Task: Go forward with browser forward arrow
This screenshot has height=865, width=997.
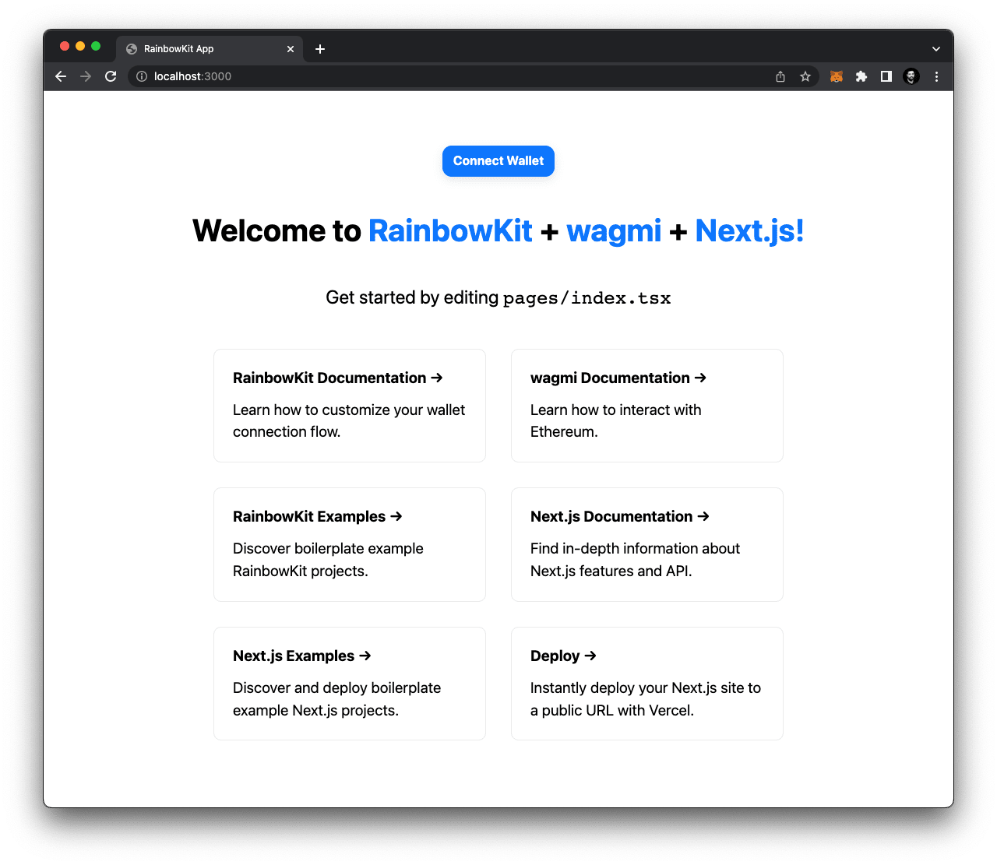Action: click(86, 76)
